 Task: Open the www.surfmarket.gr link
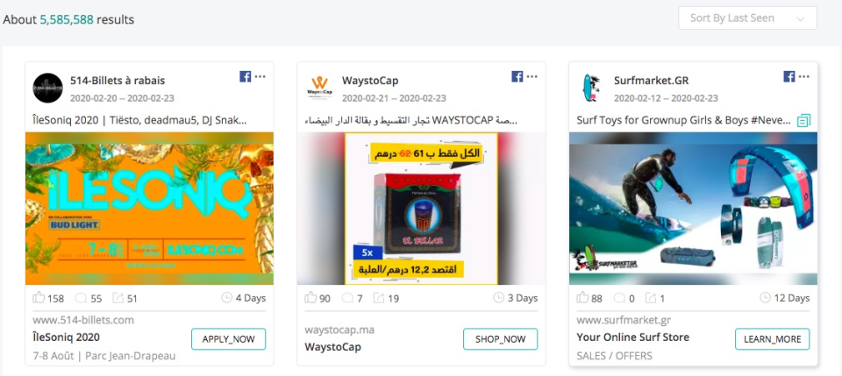pyautogui.click(x=624, y=320)
